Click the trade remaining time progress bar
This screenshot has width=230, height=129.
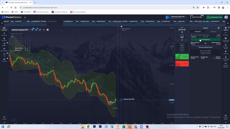206,46
